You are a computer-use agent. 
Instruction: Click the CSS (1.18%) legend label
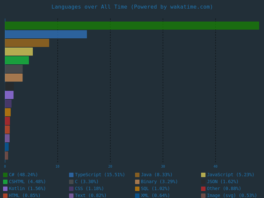click(x=89, y=188)
